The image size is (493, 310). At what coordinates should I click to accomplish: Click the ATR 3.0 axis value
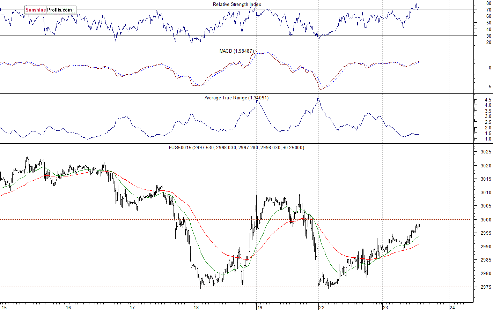point(488,116)
